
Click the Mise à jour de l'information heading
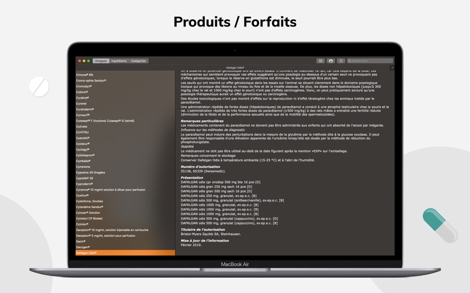point(204,240)
